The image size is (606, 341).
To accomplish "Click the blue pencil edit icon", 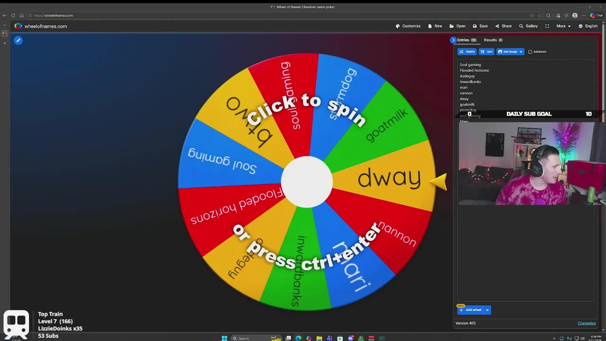I will point(18,40).
